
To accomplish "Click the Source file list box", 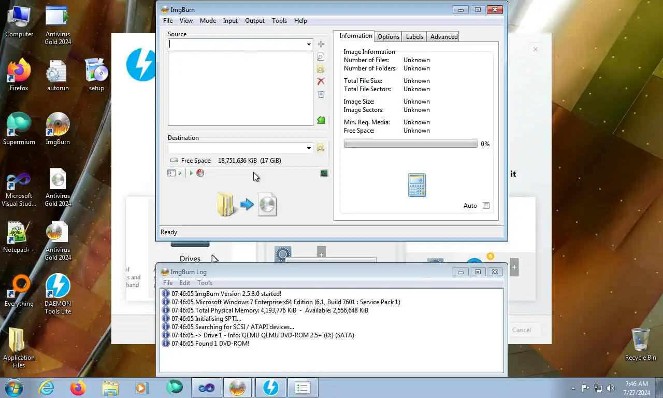I will 240,88.
